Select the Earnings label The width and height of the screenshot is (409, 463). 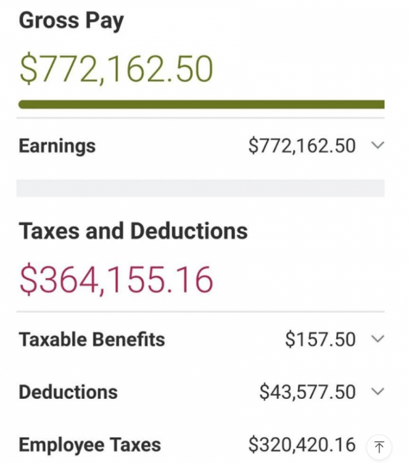click(57, 146)
